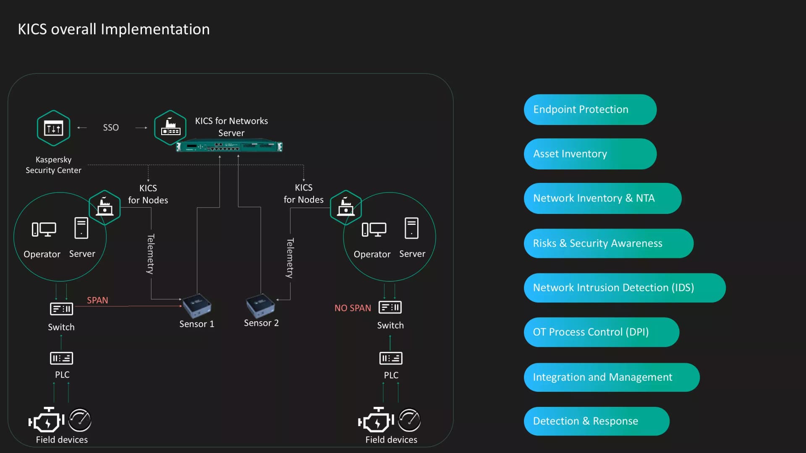Click the Kaspersky Security Center hexagon icon
This screenshot has width=806, height=453.
point(53,128)
